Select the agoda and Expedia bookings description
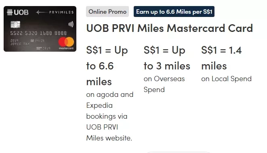The height and width of the screenshot is (153, 267). pos(110,116)
